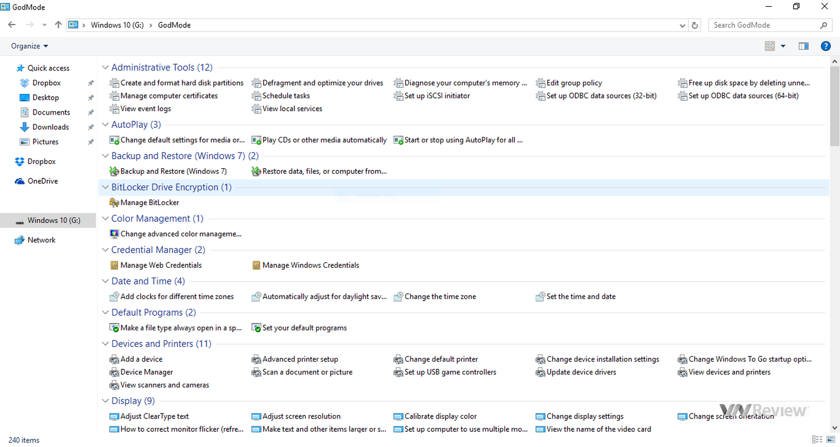Select Pictures in navigation pane

click(x=39, y=141)
